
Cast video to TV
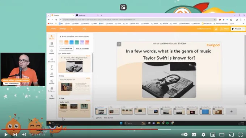pos(231,134)
